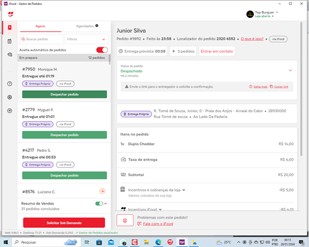Dispatch order #4217 for Pedro S.
Viewport: 309px width, 247px height.
(x=64, y=175)
